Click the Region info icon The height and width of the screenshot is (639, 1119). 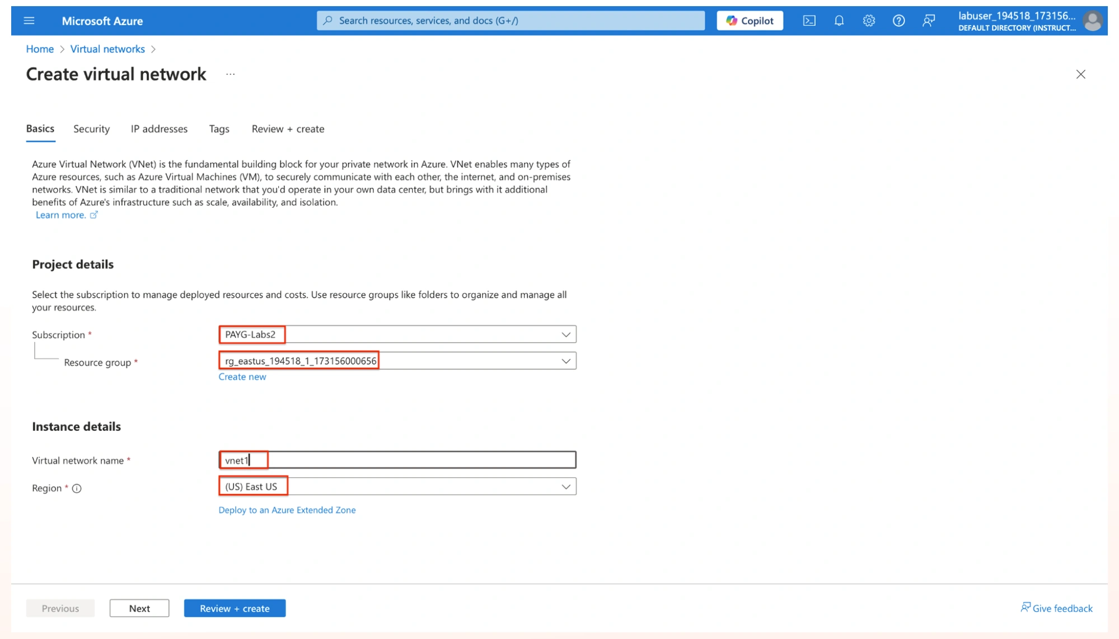click(77, 488)
